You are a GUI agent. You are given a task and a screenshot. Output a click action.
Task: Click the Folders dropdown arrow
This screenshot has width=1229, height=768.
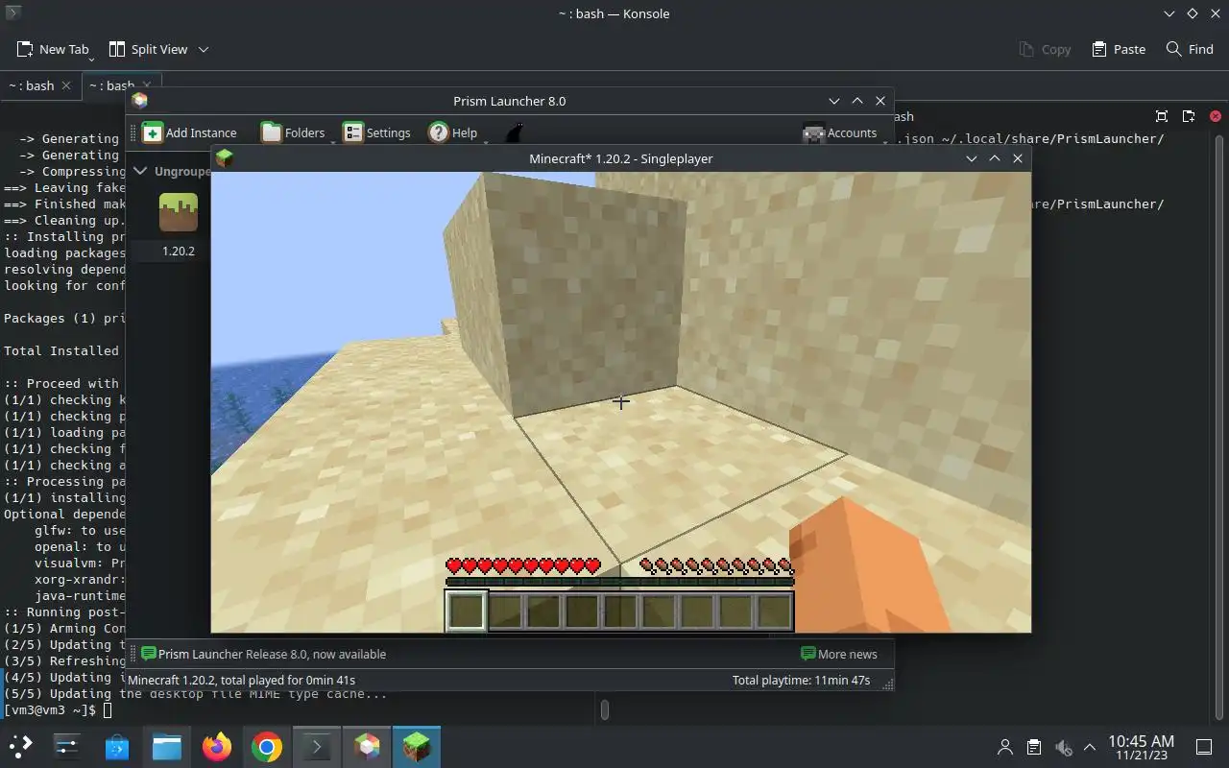pyautogui.click(x=334, y=142)
